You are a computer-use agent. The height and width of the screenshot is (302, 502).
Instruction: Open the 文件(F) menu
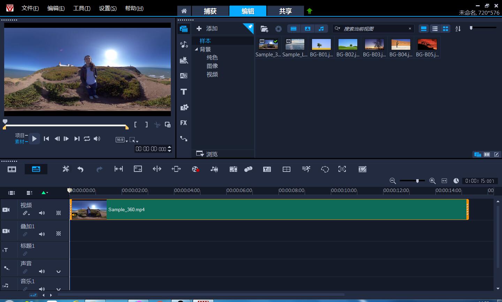point(30,8)
